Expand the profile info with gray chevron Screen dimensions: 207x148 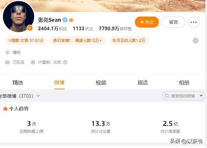pyautogui.click(x=196, y=41)
